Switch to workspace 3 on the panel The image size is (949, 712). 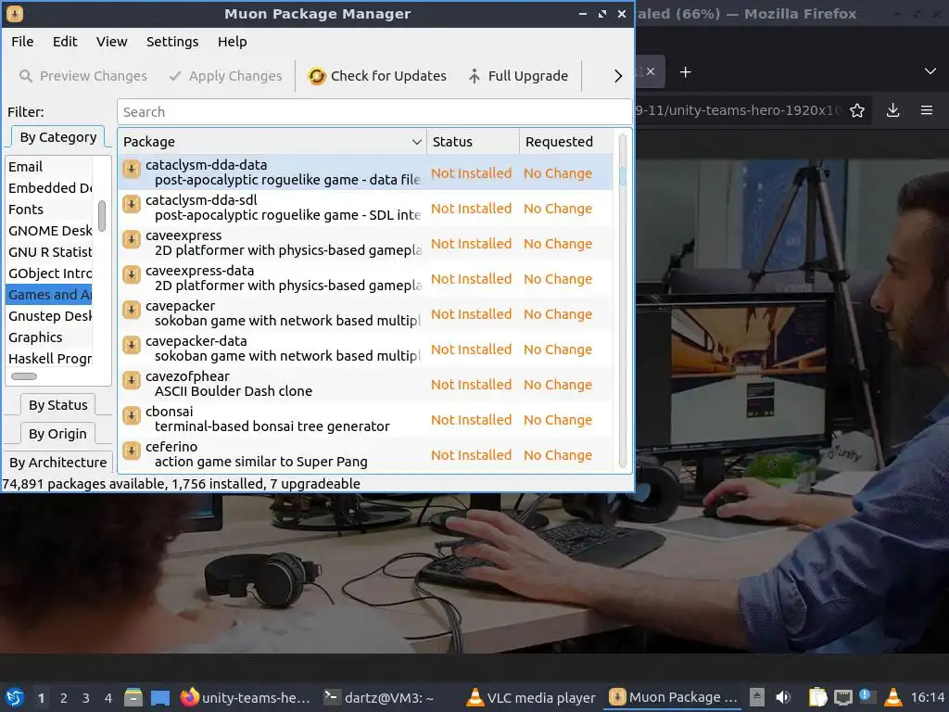(86, 698)
